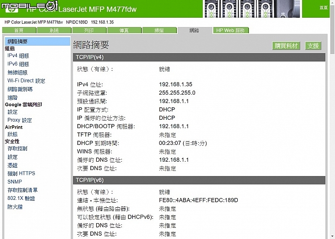This screenshot has height=239, width=335.
Task: Open the 首頁 tab
Action: tap(19, 30)
